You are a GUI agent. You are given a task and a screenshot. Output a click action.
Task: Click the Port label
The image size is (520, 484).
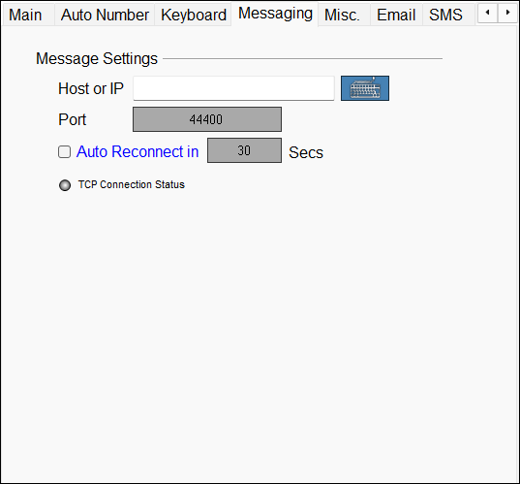coord(72,119)
